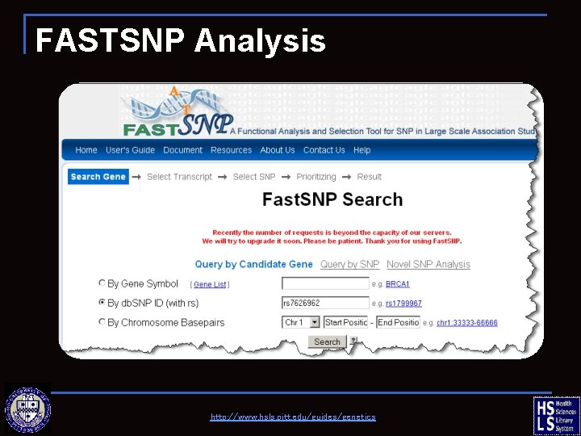Viewport: 581px width, 436px height.
Task: Select the By dbSNP ID radio button
Action: pyautogui.click(x=102, y=303)
